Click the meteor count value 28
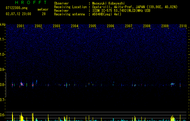Image resolution: width=190 pixels, height=121 pixels. 44,14
